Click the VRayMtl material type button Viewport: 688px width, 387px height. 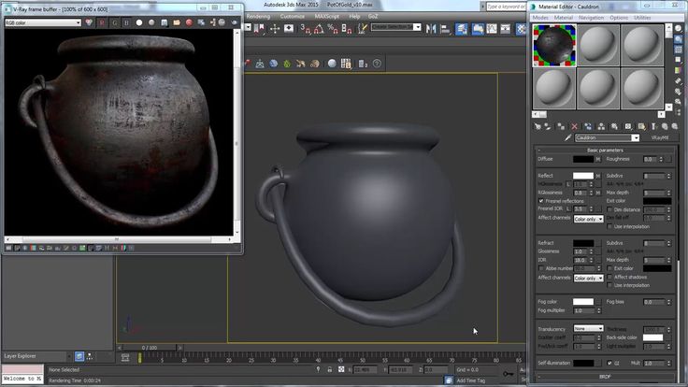(661, 137)
